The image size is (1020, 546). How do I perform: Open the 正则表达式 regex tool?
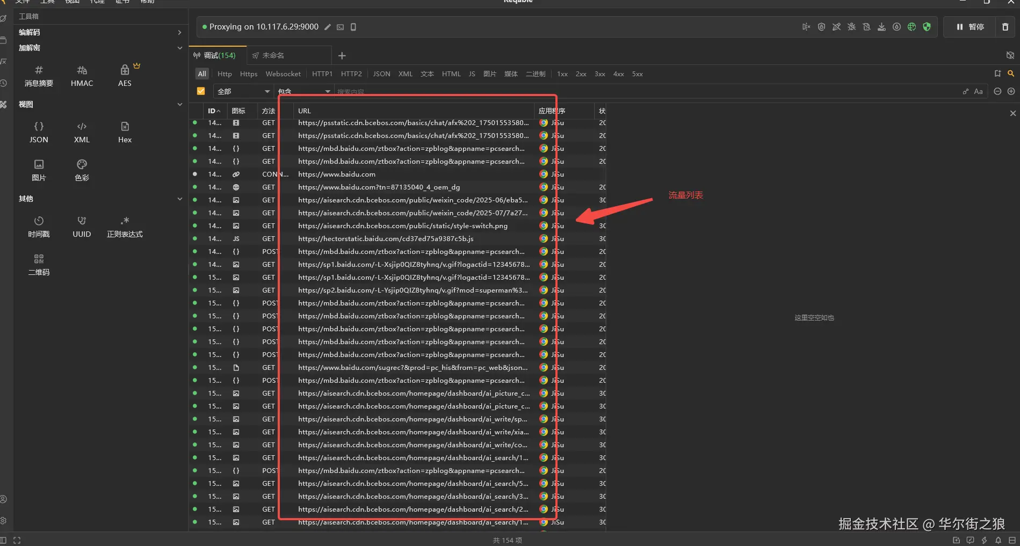point(125,227)
